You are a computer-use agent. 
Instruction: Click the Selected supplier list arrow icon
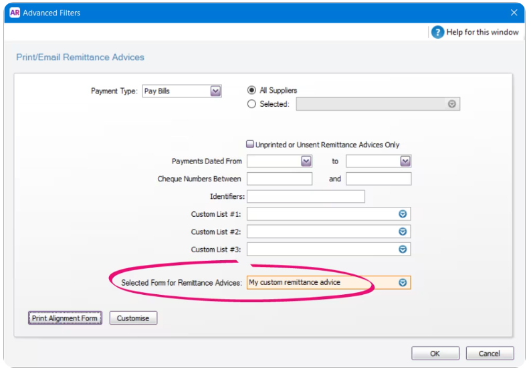[452, 104]
